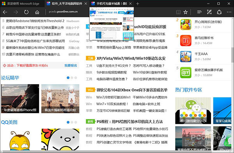Click the tab preview thumbnail popup
Image resolution: width=234 pixels, height=153 pixels.
point(112,24)
